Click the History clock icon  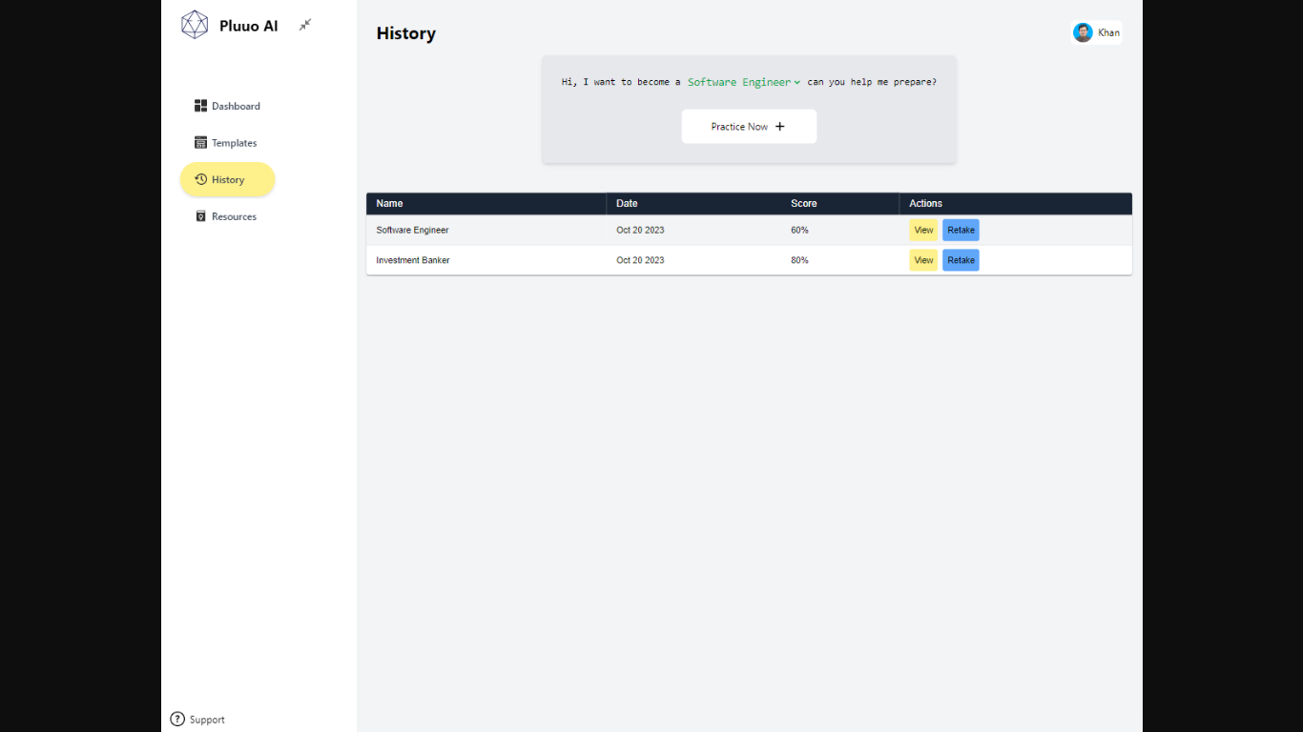tap(201, 179)
